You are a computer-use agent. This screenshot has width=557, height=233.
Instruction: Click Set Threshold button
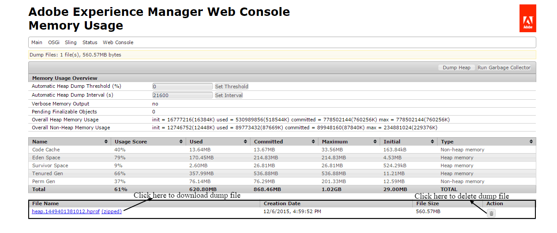point(232,86)
